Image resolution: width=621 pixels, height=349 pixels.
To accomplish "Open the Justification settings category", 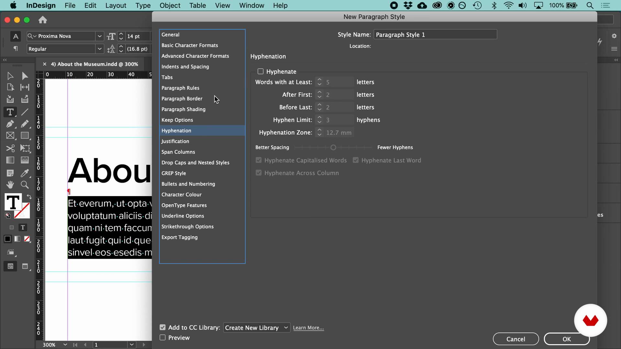I will pyautogui.click(x=175, y=141).
